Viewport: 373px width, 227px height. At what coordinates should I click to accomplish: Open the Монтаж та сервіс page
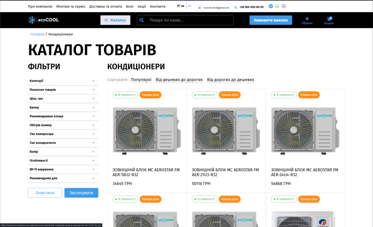pyautogui.click(x=71, y=7)
